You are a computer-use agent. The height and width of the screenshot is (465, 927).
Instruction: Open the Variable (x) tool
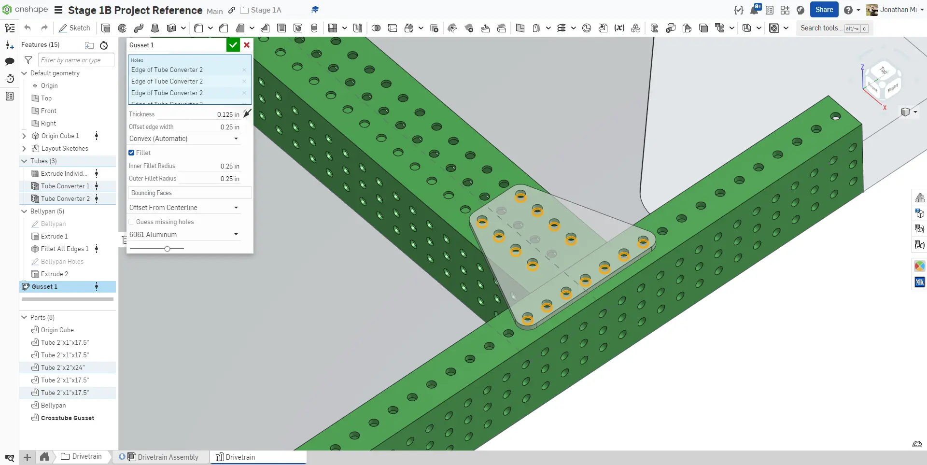(619, 28)
